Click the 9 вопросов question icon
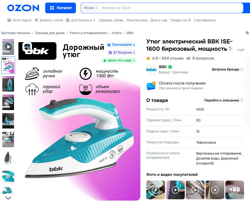This screenshot has width=250, height=205. (188, 59)
